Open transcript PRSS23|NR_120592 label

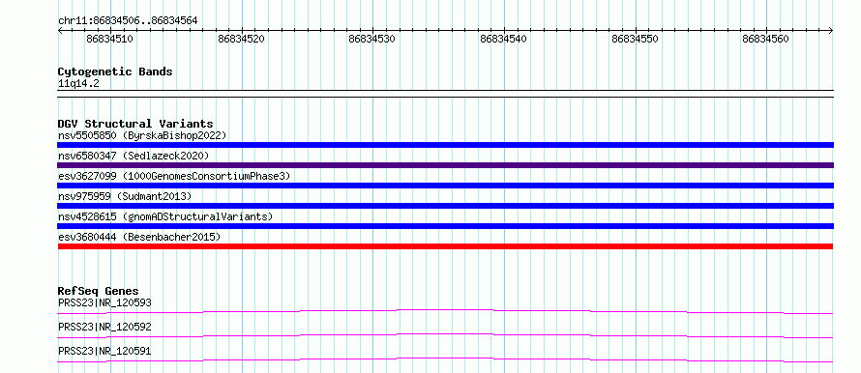[x=104, y=327]
